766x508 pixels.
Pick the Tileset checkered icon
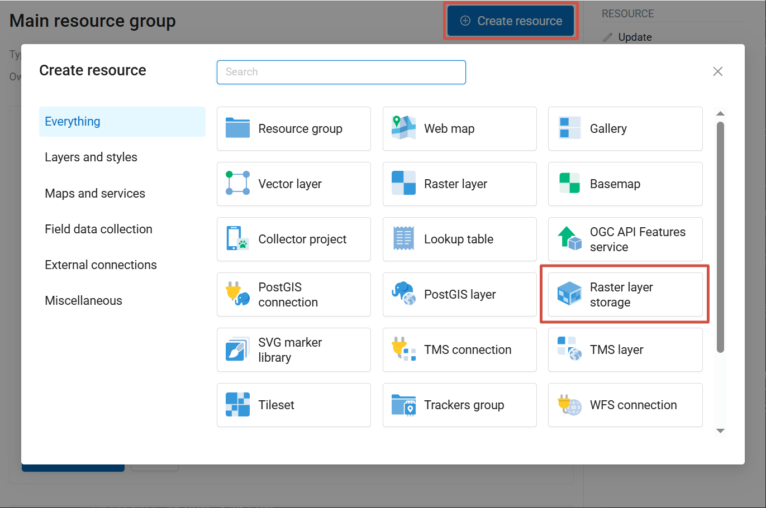(x=237, y=405)
